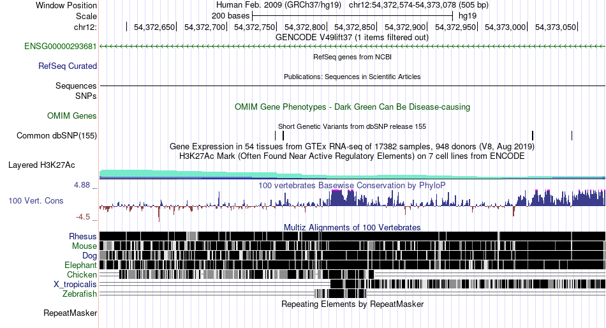This screenshot has width=606, height=328.
Task: Click the Sequences track label
Action: pos(76,86)
